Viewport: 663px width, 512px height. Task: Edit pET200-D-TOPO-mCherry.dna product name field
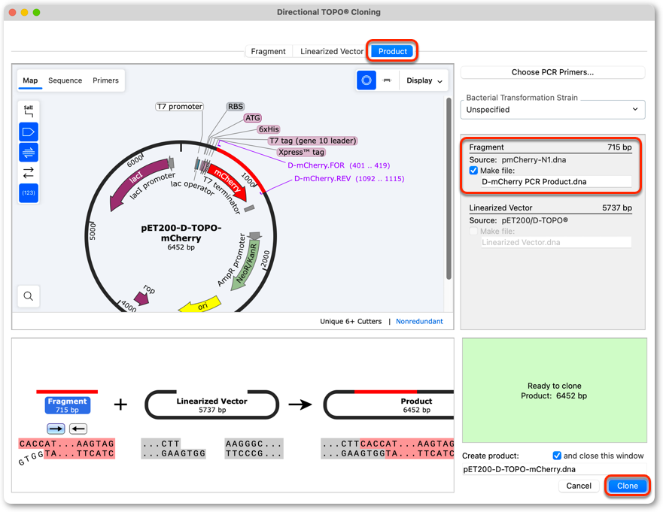(554, 469)
